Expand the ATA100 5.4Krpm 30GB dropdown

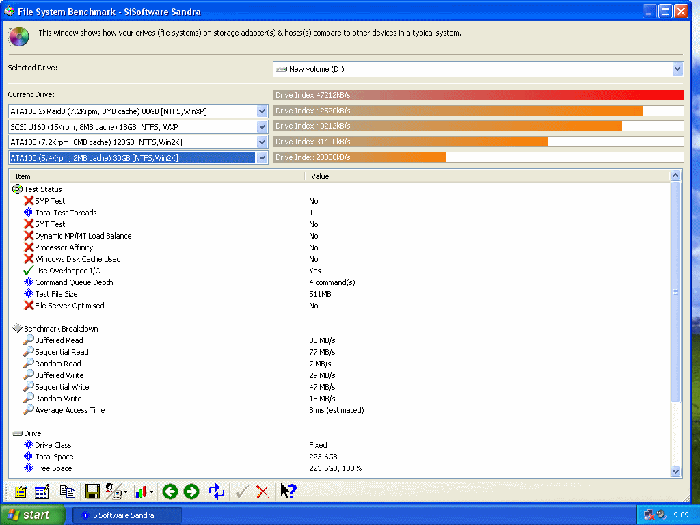[x=262, y=158]
